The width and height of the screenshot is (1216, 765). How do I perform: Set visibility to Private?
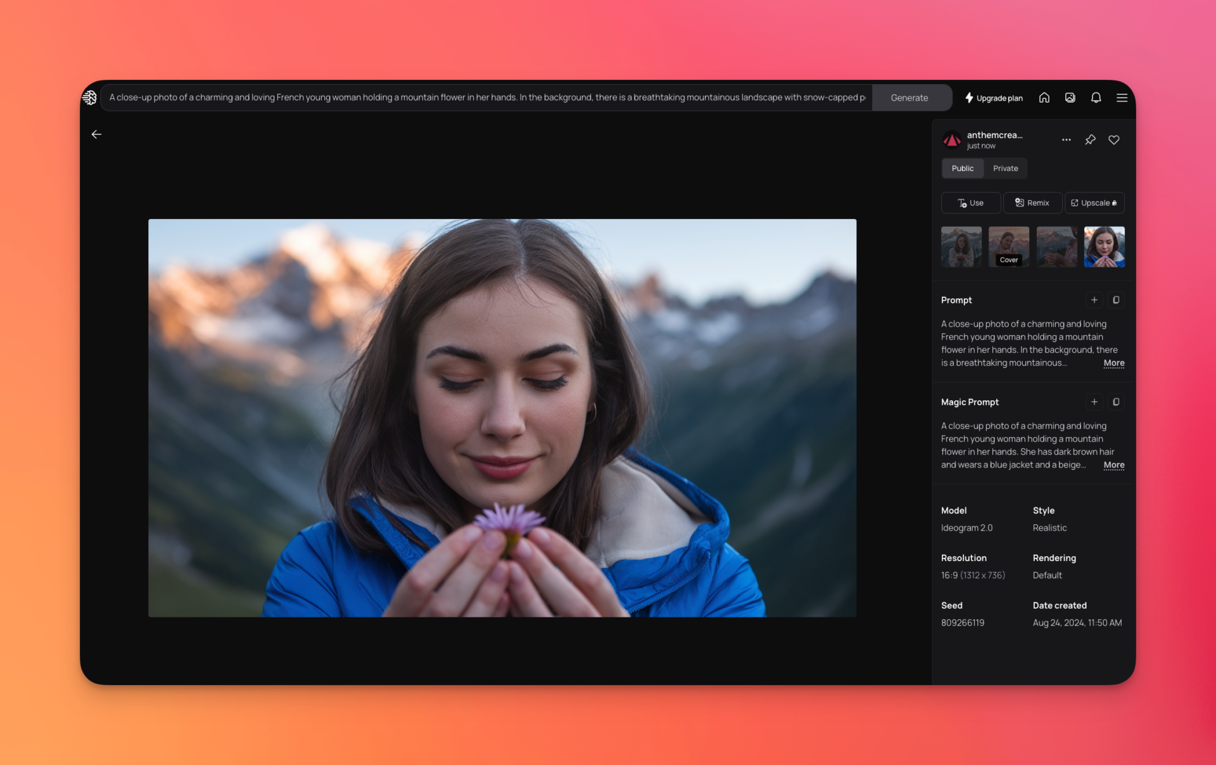(x=1006, y=168)
